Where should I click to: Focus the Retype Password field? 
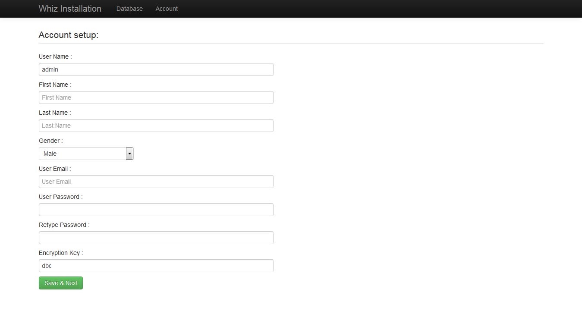pyautogui.click(x=156, y=238)
